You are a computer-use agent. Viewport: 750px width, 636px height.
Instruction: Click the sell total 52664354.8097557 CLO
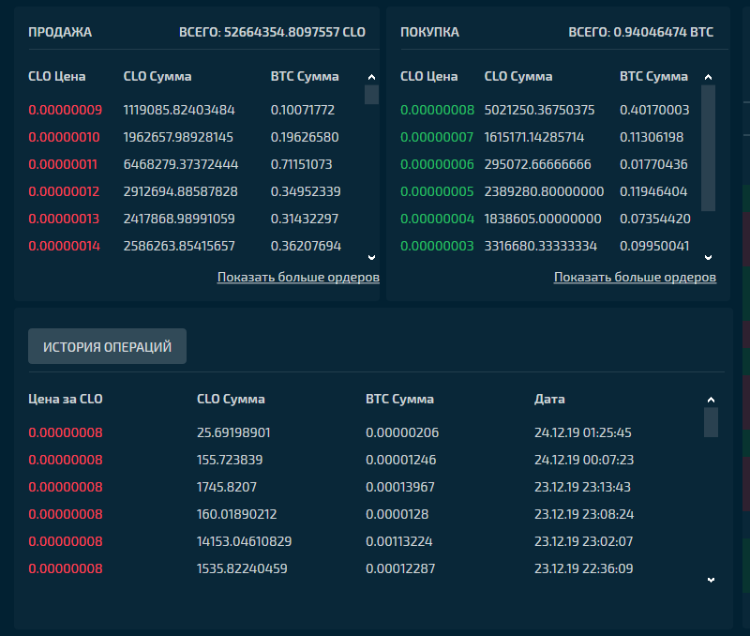pos(272,32)
